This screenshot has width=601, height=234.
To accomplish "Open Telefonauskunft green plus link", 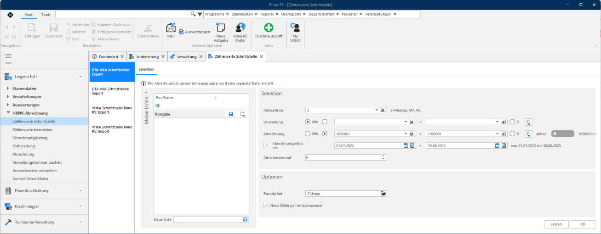I will click(x=269, y=30).
